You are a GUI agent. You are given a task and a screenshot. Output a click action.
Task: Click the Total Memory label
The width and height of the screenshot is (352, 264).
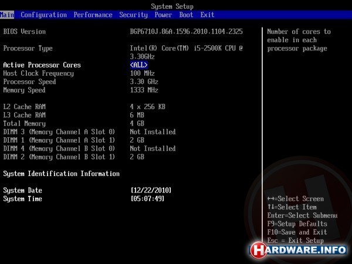(24, 124)
